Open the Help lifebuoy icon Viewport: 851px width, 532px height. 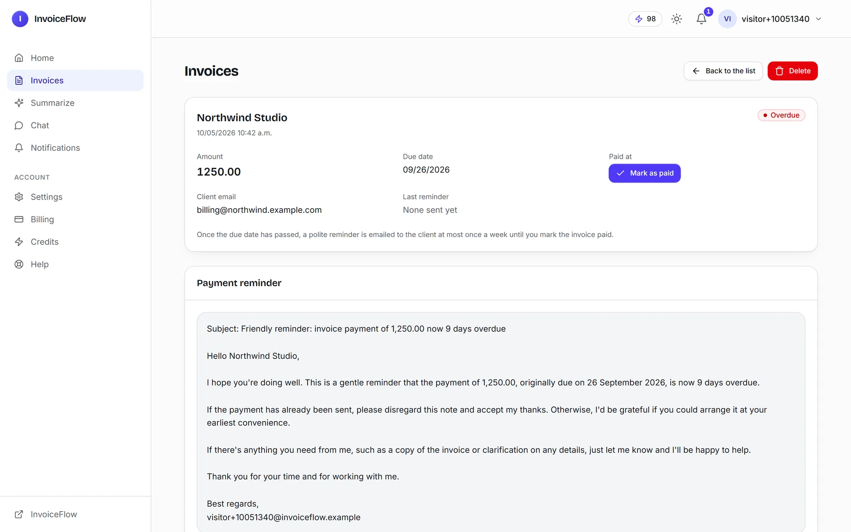click(x=19, y=264)
